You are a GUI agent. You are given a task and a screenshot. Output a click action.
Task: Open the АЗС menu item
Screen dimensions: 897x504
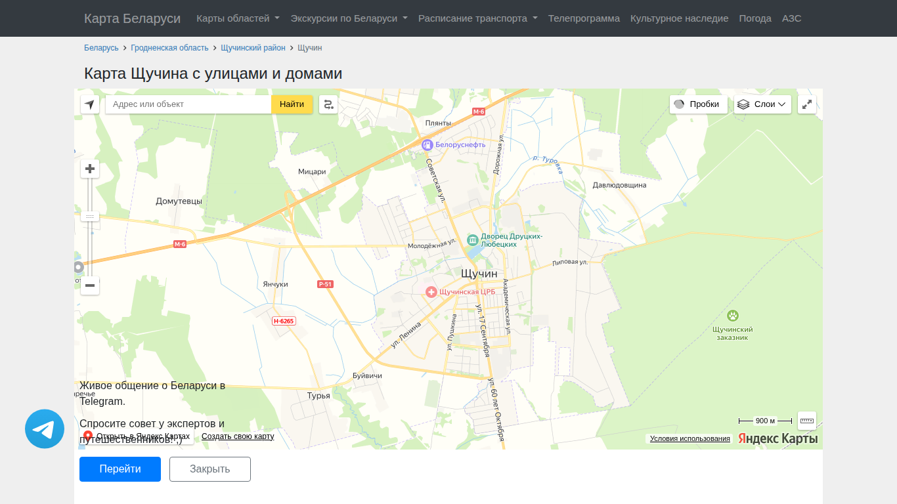pyautogui.click(x=791, y=18)
